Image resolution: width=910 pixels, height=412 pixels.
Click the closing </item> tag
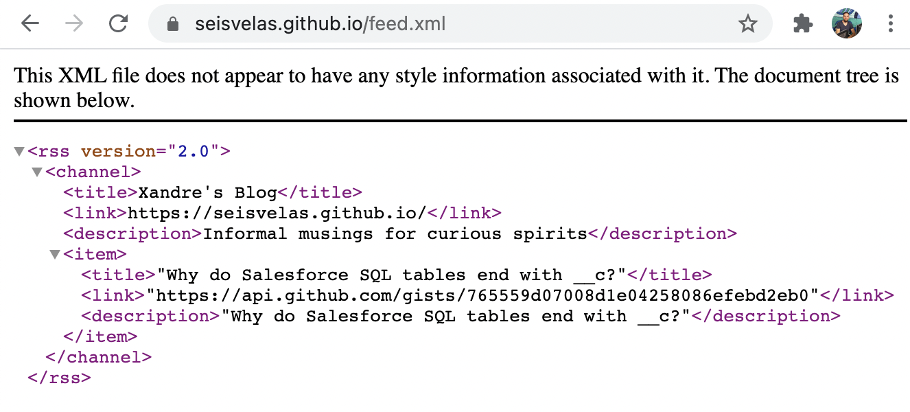[100, 336]
